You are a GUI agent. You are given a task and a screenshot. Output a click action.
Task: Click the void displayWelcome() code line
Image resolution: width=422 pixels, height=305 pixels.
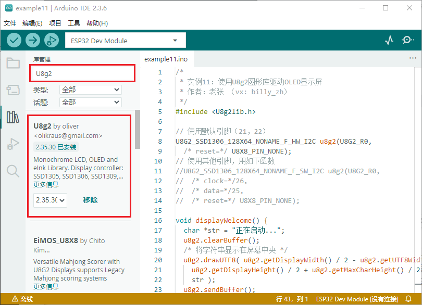tap(221, 221)
